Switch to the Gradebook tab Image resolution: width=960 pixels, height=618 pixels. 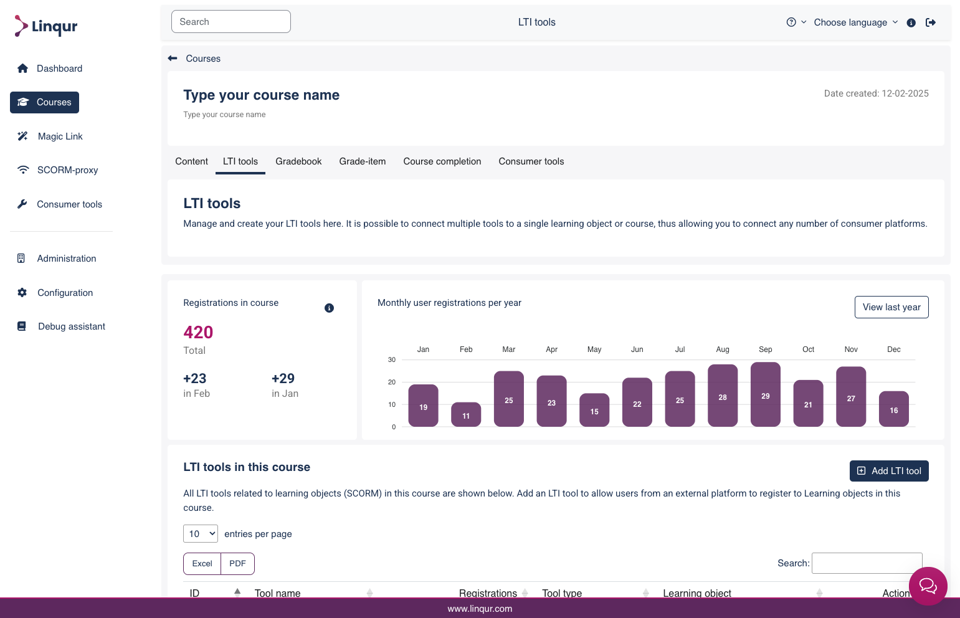(298, 161)
